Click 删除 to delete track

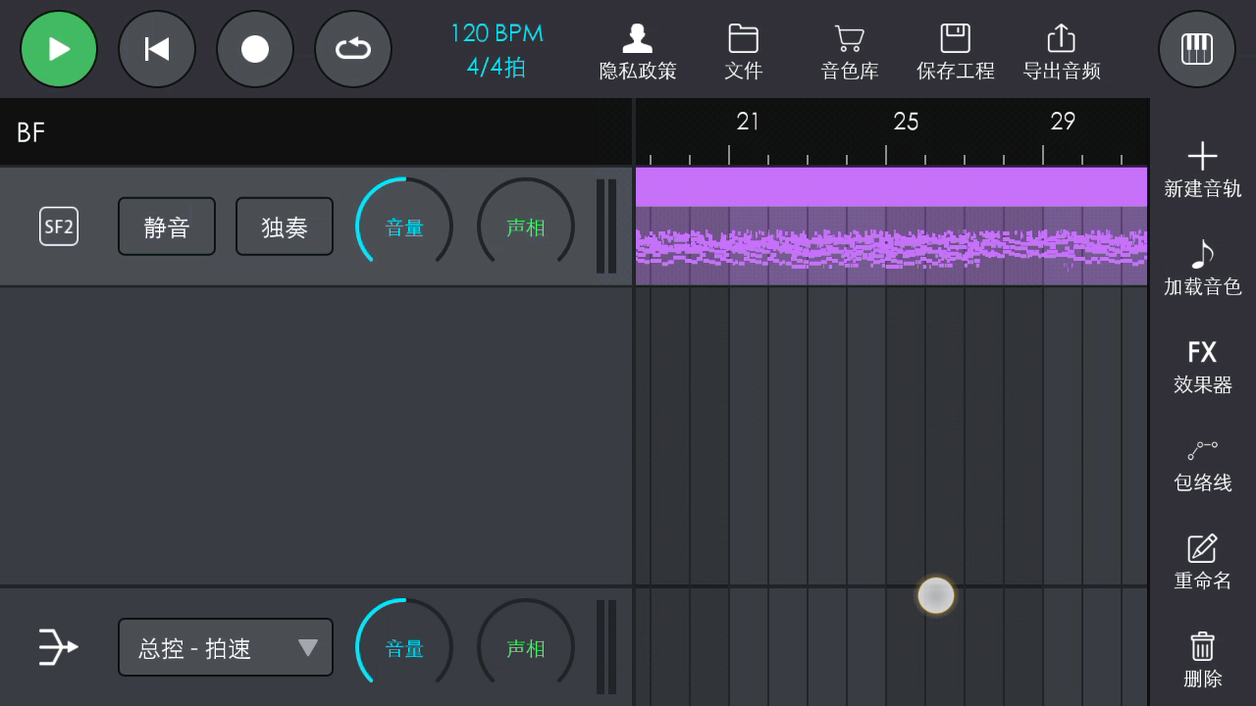1203,661
